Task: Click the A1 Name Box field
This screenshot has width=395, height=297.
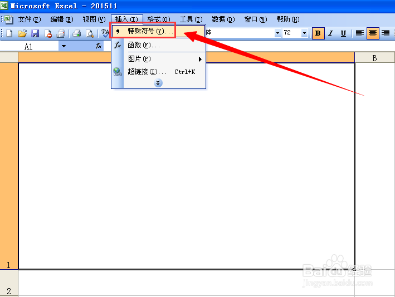Action: pos(29,46)
